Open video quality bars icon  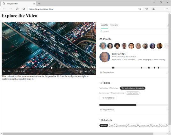[85, 71]
